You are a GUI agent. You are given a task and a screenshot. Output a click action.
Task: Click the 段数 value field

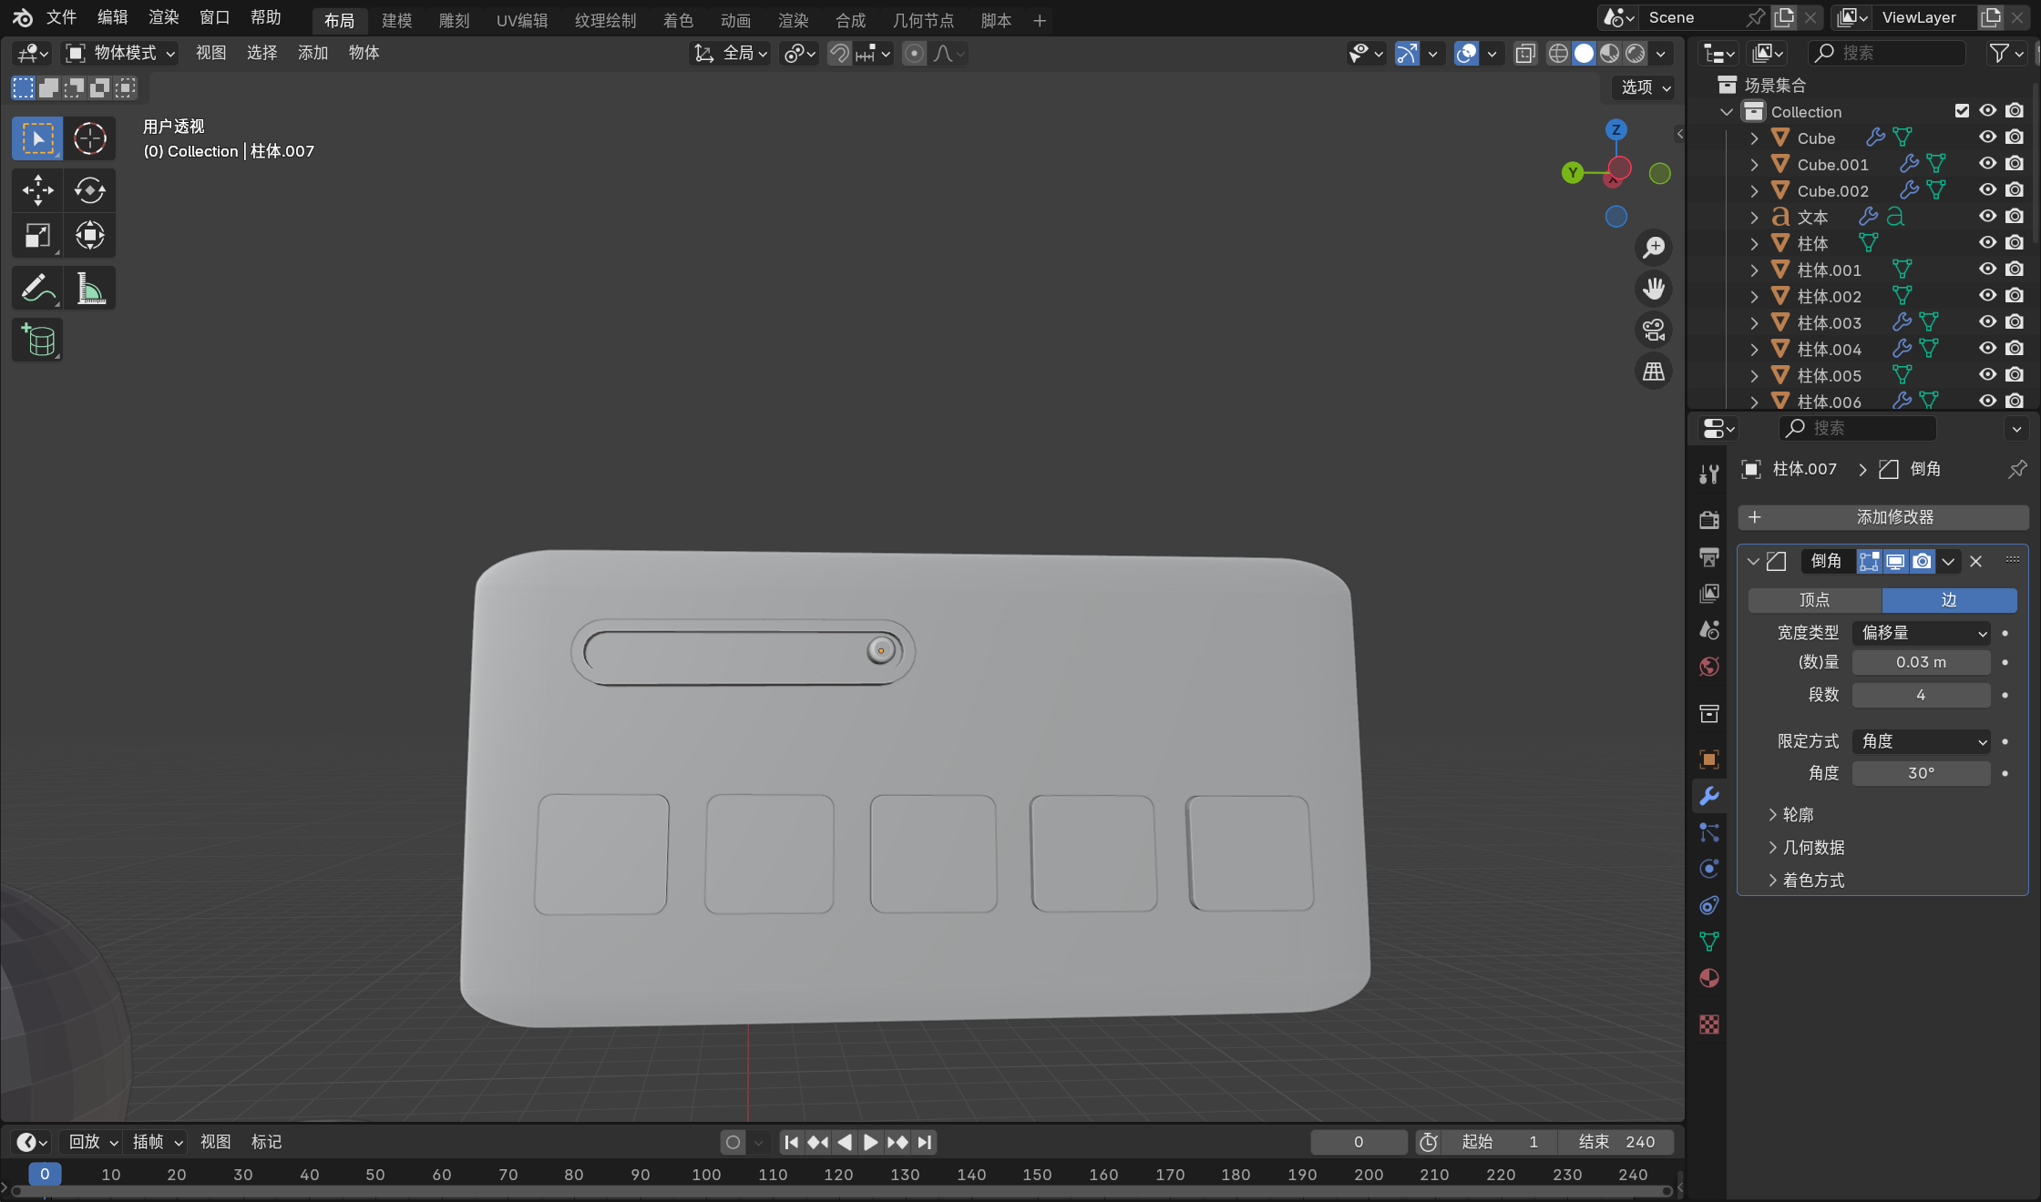pyautogui.click(x=1921, y=695)
